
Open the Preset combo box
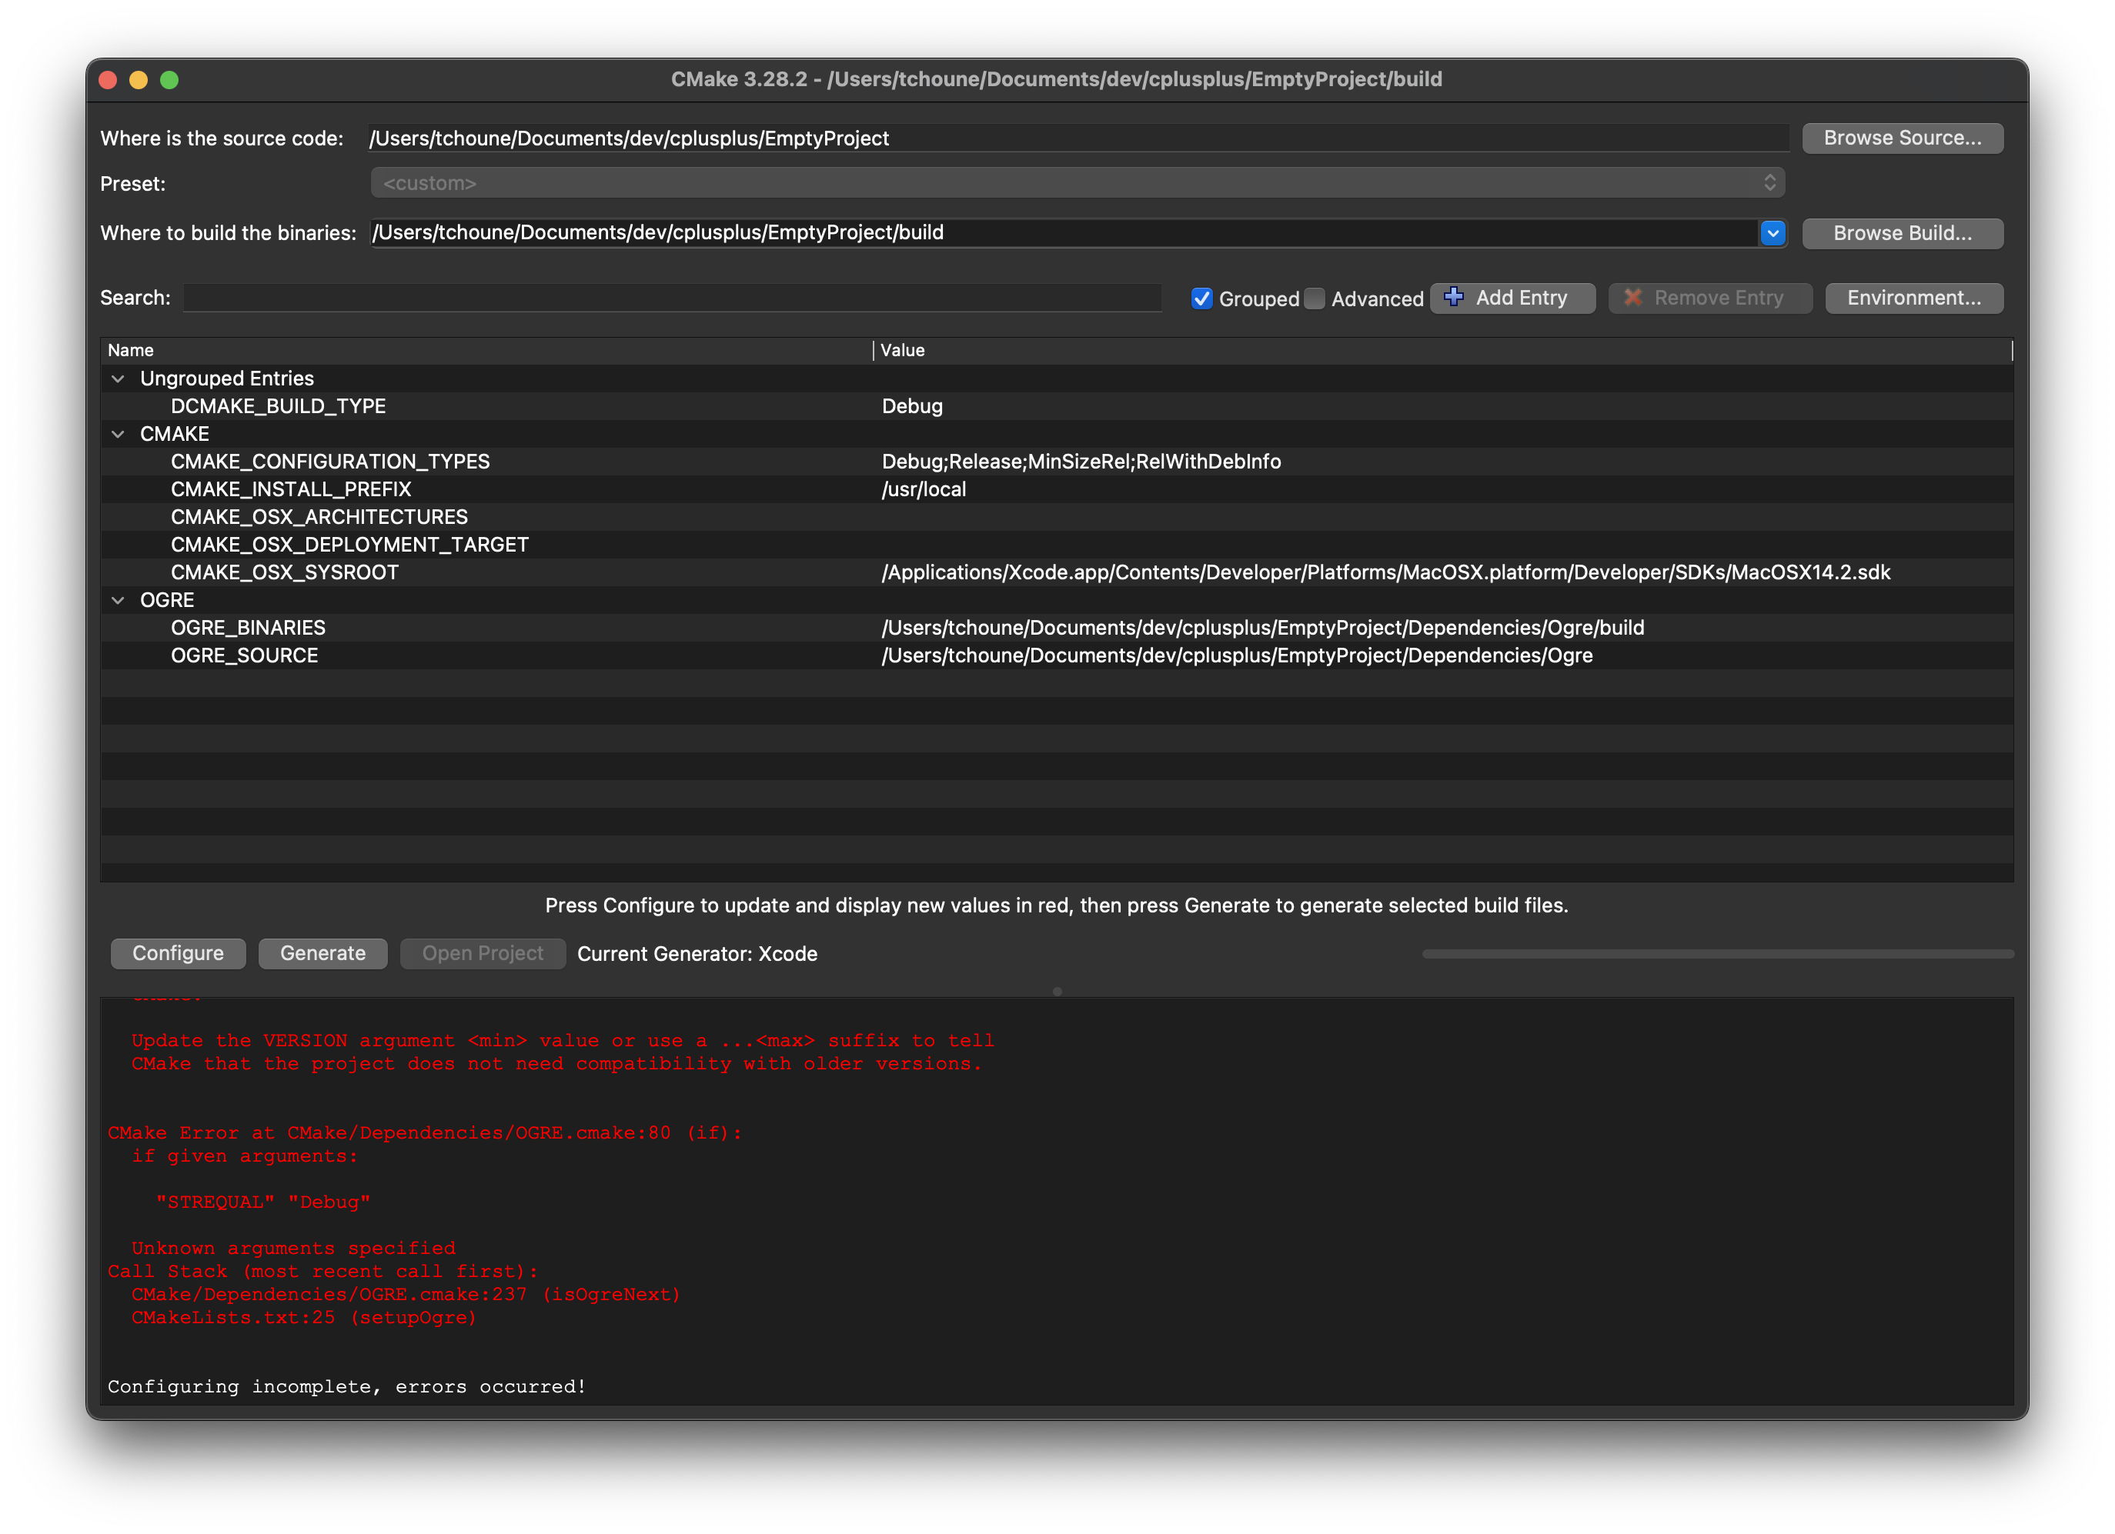tap(1077, 182)
